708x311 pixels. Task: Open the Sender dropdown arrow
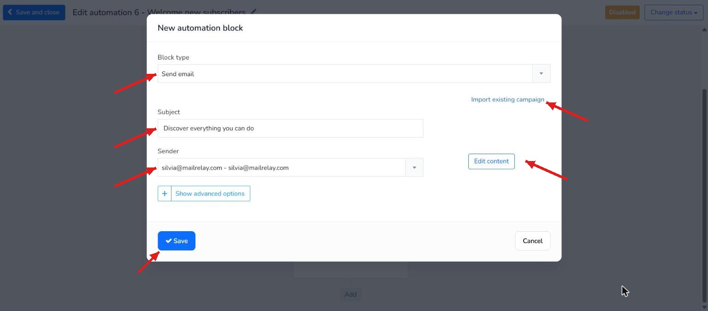[414, 167]
